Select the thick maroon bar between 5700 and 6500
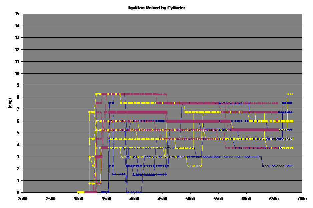 [x=254, y=130]
